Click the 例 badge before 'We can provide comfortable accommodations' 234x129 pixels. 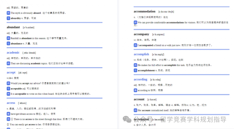[135, 22]
